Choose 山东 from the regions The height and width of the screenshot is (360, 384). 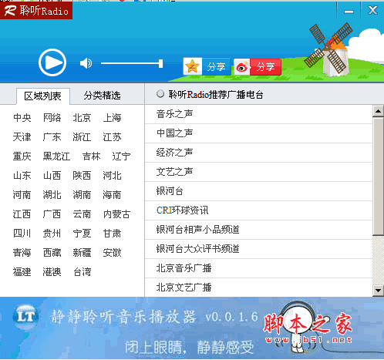pyautogui.click(x=22, y=176)
